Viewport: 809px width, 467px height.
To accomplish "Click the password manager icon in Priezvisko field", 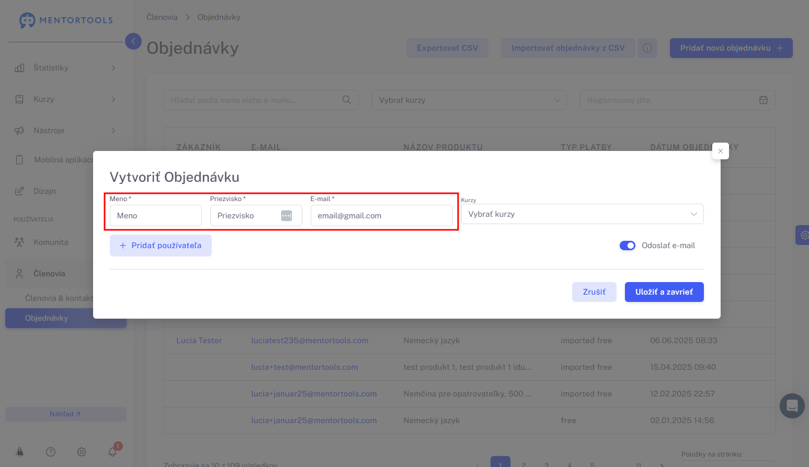I will [x=287, y=216].
